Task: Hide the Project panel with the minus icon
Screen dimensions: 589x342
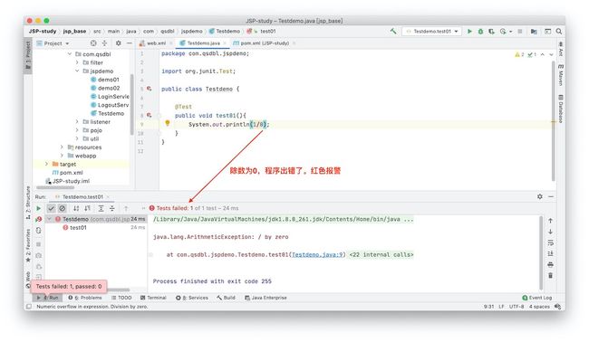Action: pos(130,43)
